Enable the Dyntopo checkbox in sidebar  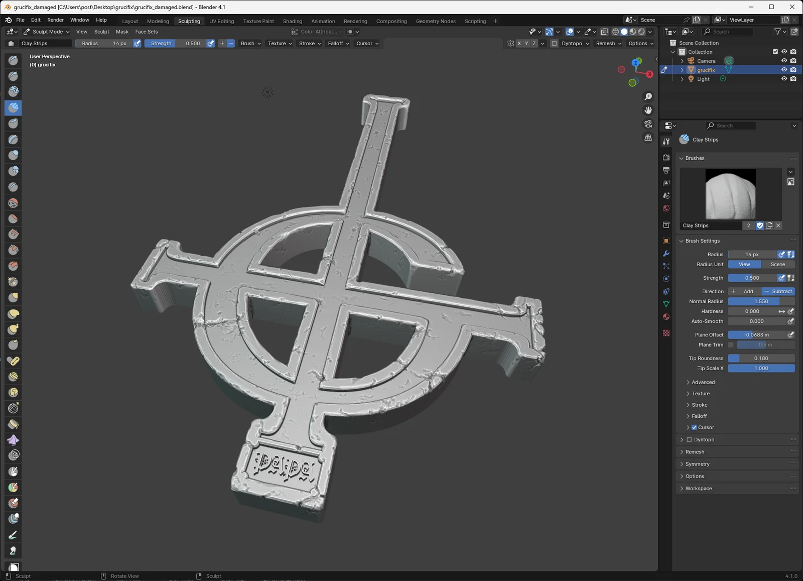coord(689,440)
